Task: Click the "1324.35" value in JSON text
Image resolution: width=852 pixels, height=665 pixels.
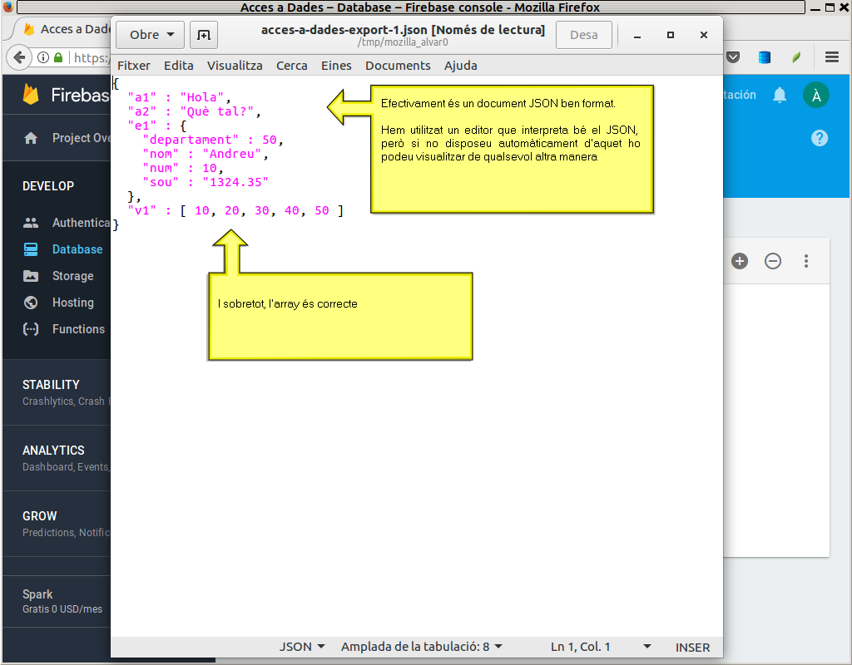Action: [235, 182]
